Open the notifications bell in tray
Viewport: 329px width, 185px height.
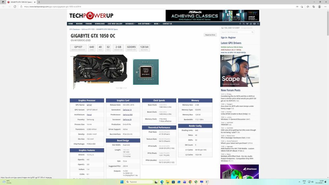(325, 182)
